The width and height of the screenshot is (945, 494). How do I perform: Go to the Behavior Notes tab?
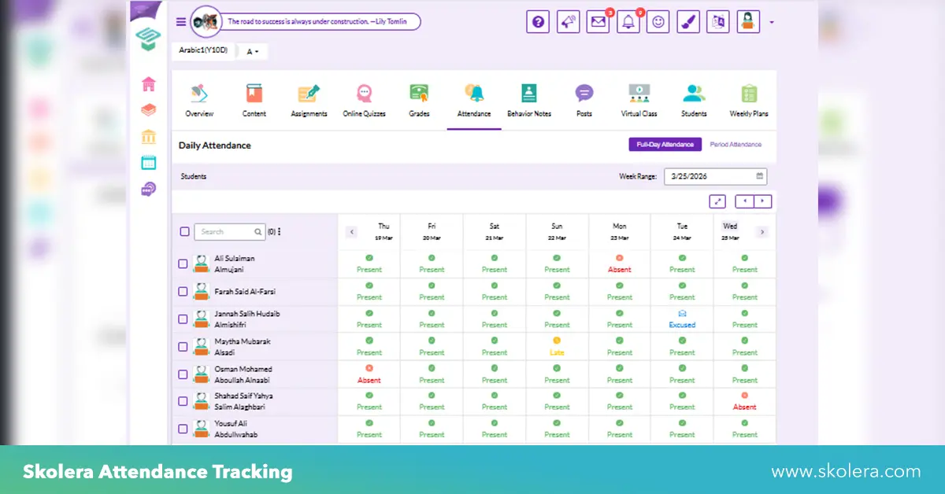pyautogui.click(x=528, y=100)
